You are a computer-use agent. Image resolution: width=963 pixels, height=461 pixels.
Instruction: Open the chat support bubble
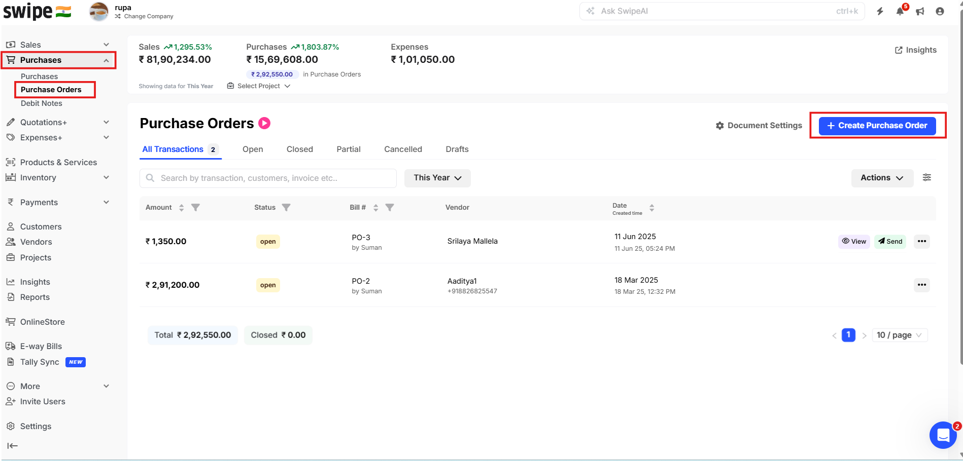pos(943,435)
